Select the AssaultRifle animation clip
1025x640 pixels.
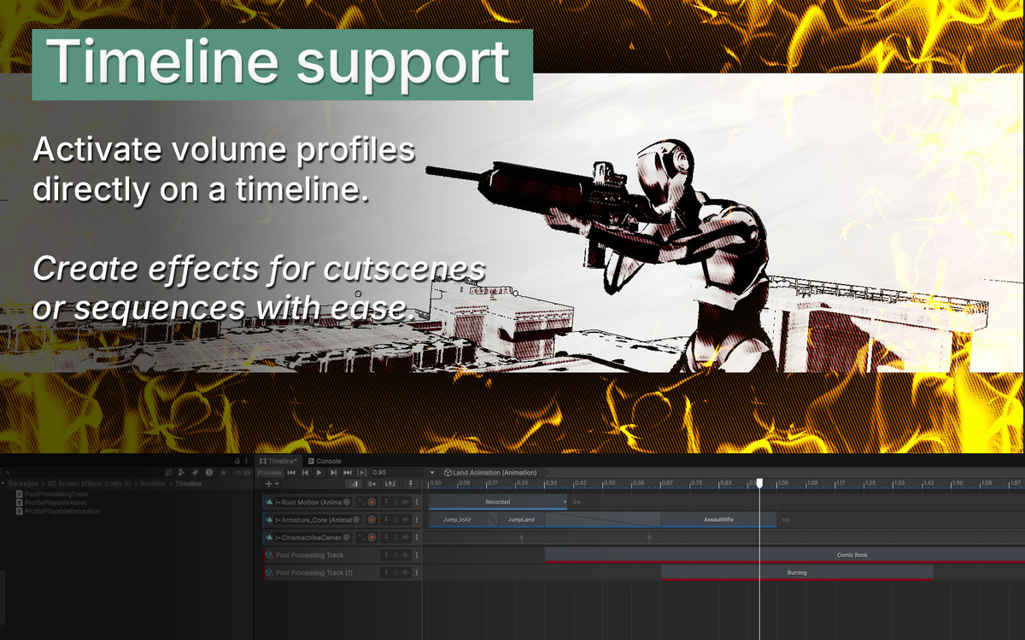click(718, 520)
